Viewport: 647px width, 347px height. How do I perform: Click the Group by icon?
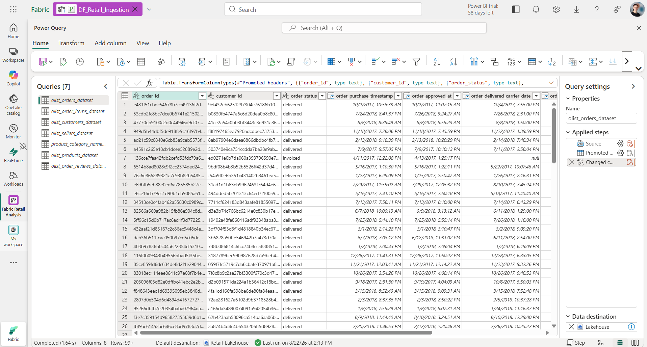click(x=494, y=61)
